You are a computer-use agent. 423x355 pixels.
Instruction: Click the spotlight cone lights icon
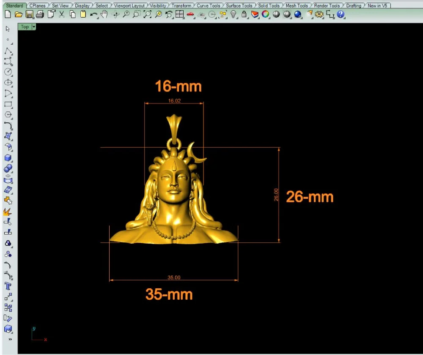(x=310, y=14)
